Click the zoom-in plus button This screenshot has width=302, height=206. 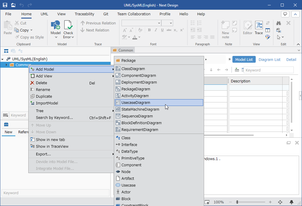click(270, 202)
